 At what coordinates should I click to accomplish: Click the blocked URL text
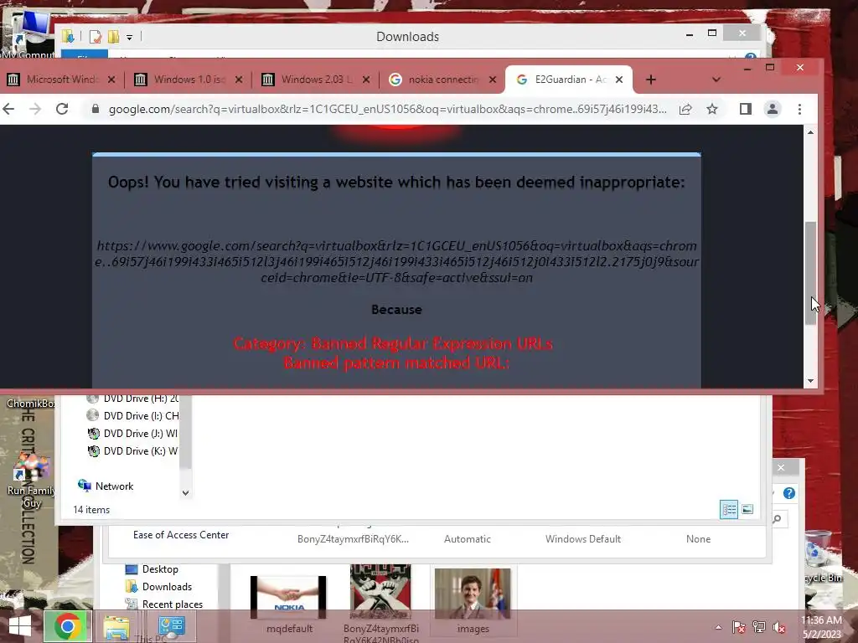tap(396, 261)
